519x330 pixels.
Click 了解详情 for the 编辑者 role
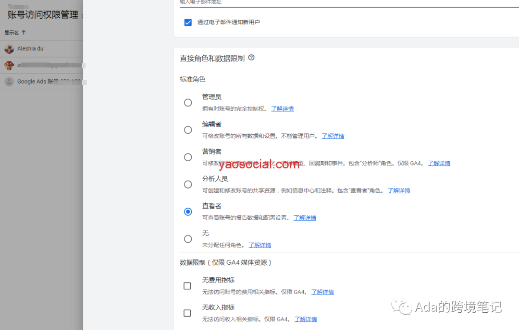[333, 136]
